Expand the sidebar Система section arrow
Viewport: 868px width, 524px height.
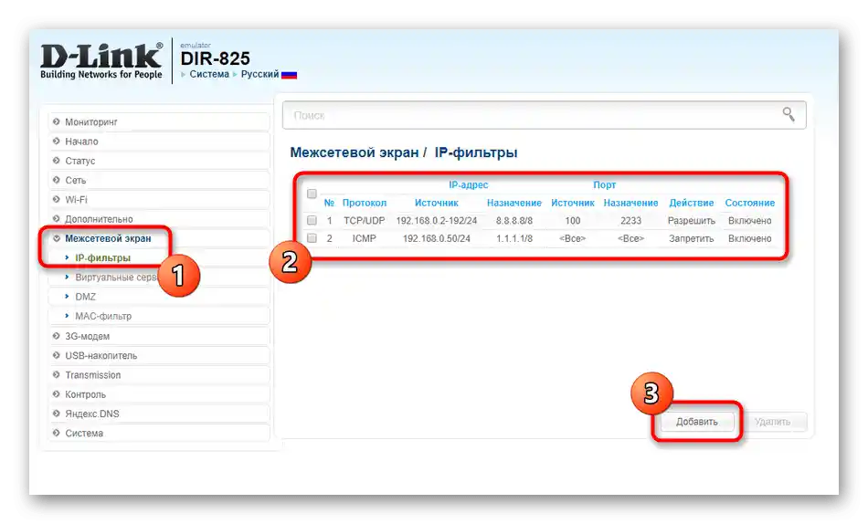(56, 433)
